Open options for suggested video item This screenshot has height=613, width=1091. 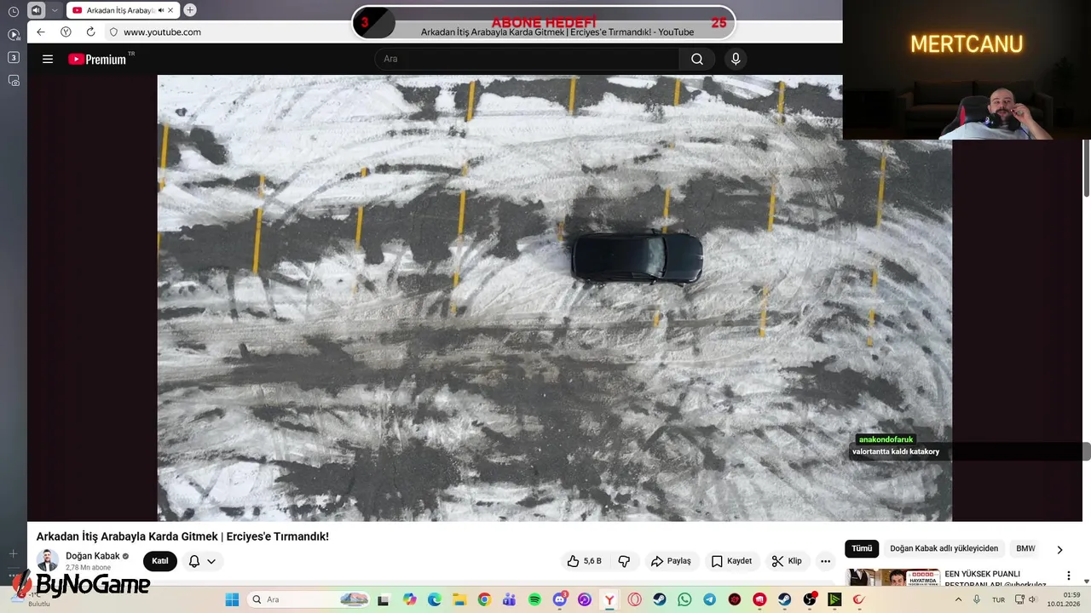tap(1069, 576)
